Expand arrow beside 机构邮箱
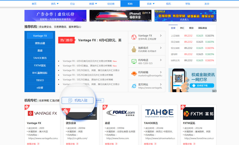The height and width of the screenshot is (145, 239). tap(161, 72)
